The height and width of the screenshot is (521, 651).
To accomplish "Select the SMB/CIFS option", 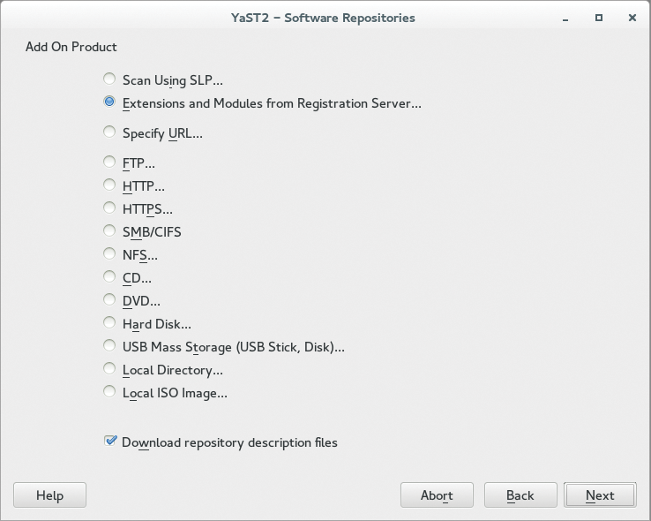I will (x=109, y=231).
